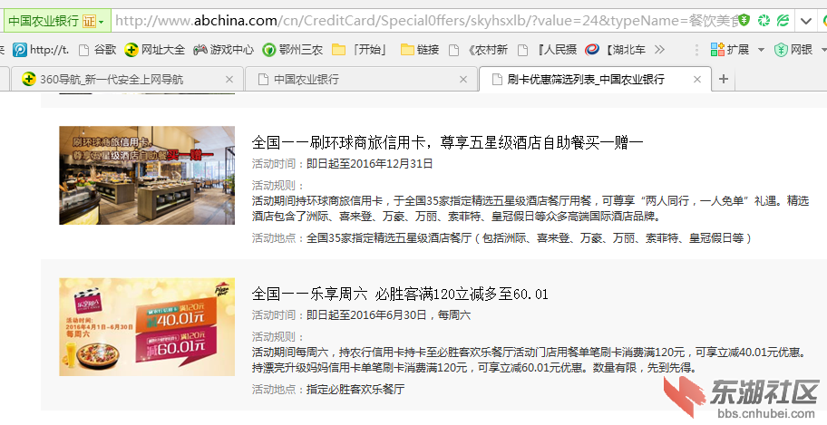Close the 360导航 tab

[x=229, y=79]
